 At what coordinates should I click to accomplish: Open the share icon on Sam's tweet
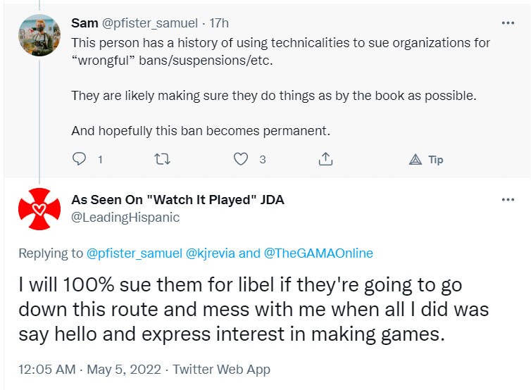[325, 159]
